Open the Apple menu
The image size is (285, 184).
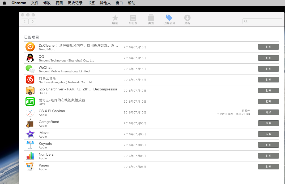click(4, 3)
